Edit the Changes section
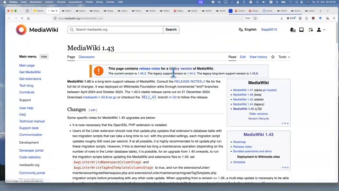 pos(93,110)
